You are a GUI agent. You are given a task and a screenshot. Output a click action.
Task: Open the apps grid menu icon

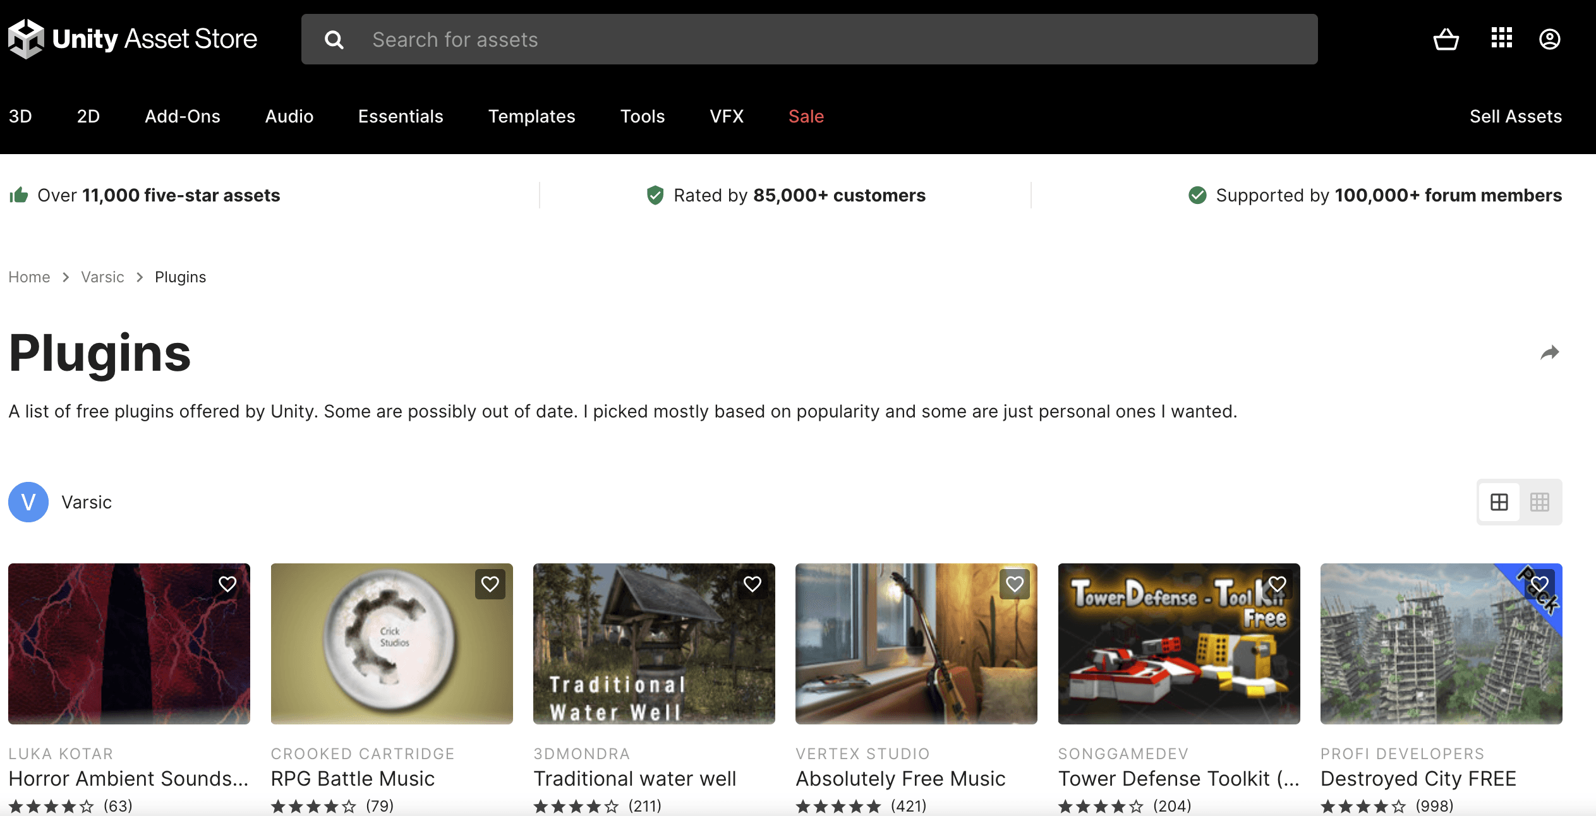point(1501,38)
